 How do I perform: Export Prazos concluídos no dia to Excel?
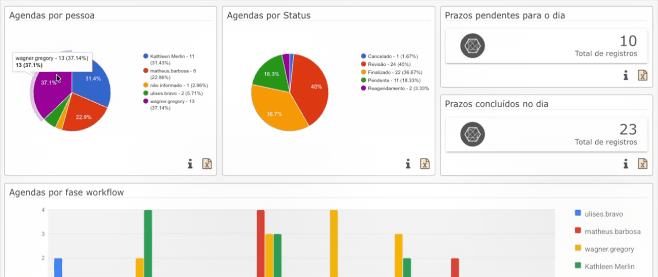(x=643, y=163)
